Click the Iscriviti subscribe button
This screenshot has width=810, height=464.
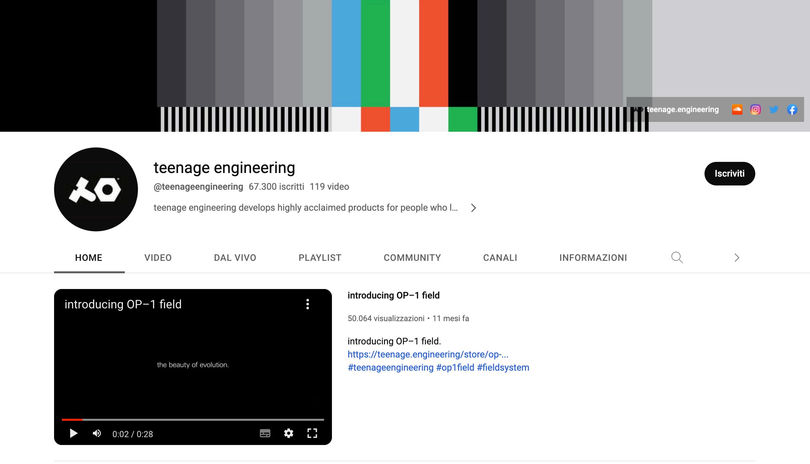point(729,173)
